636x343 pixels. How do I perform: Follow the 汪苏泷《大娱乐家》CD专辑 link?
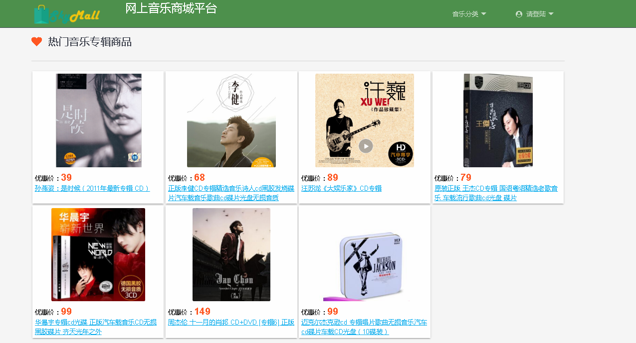(341, 188)
